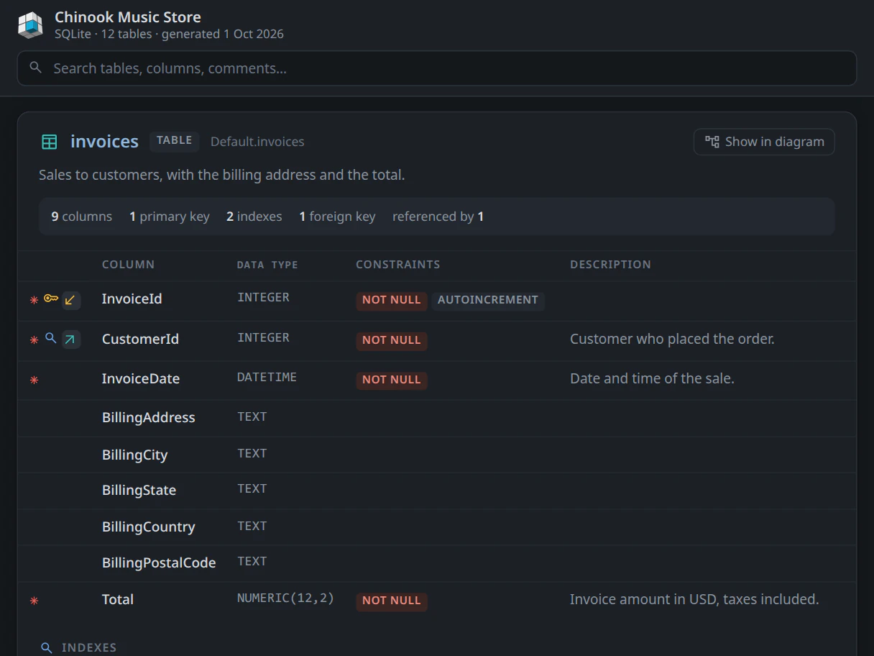874x656 pixels.
Task: Click the Default.invoices qualified name
Action: point(257,142)
